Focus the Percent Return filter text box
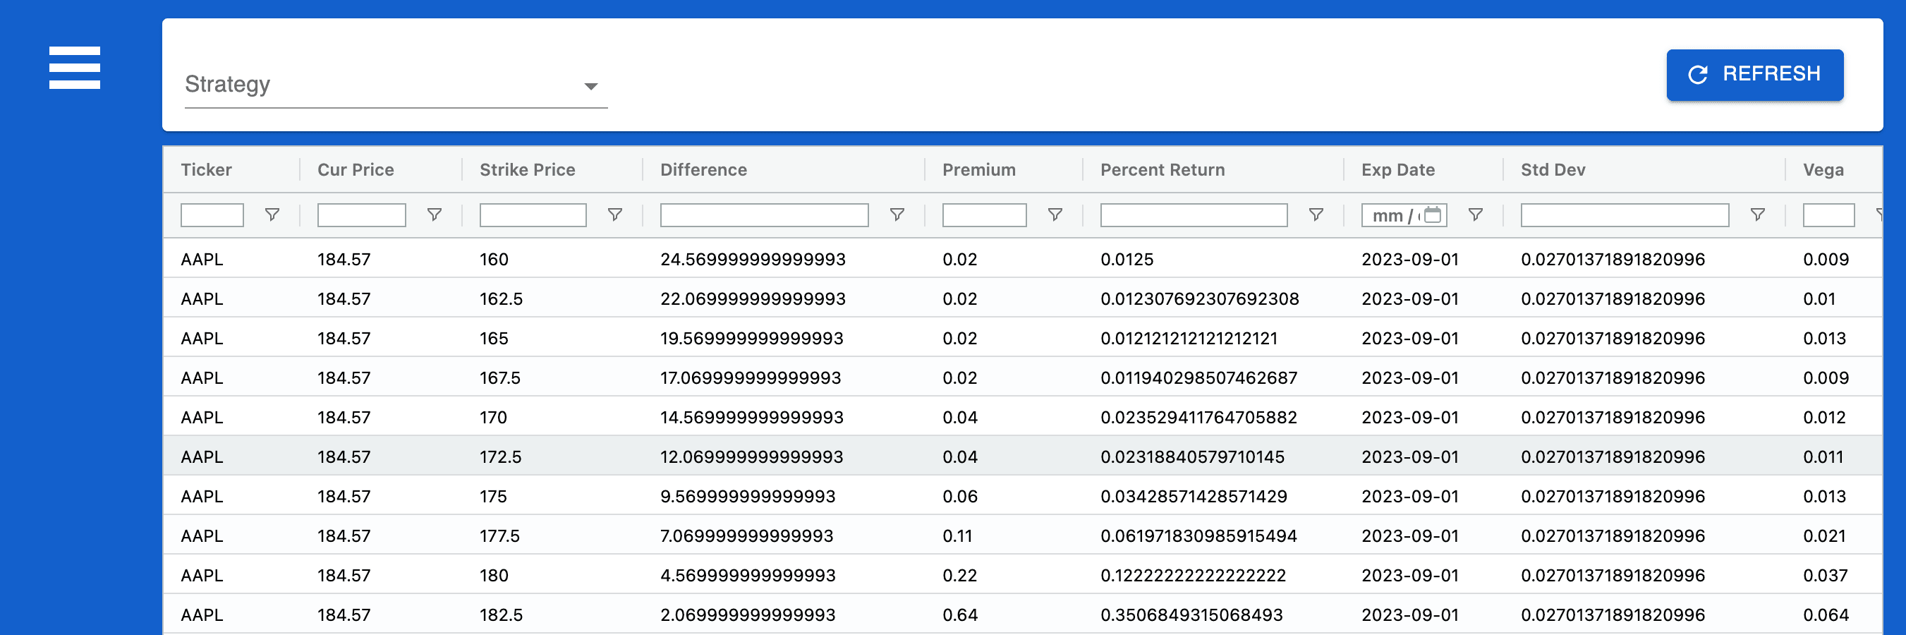1906x635 pixels. [1194, 214]
